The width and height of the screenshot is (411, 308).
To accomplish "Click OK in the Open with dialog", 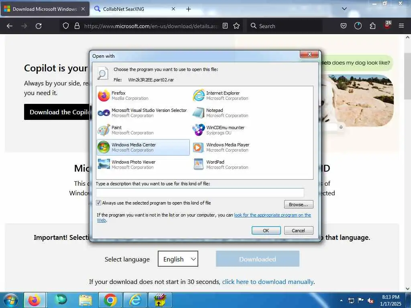I will pos(266,231).
